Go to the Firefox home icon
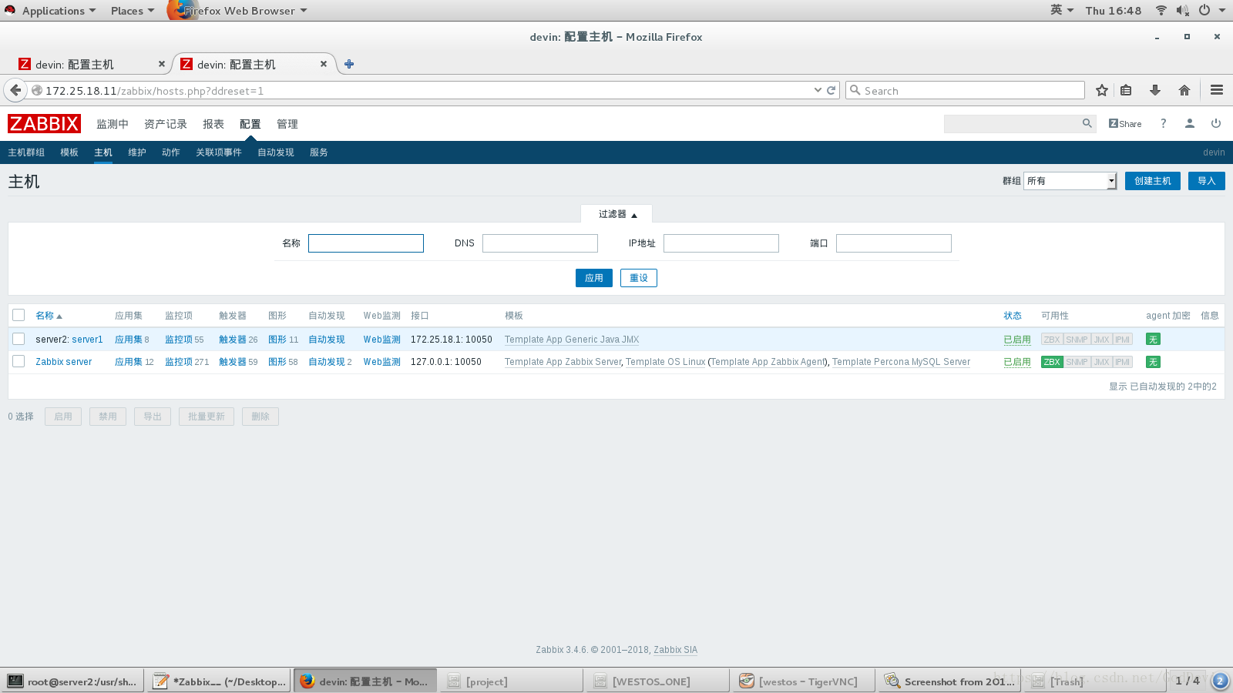Image resolution: width=1233 pixels, height=693 pixels. tap(1184, 90)
